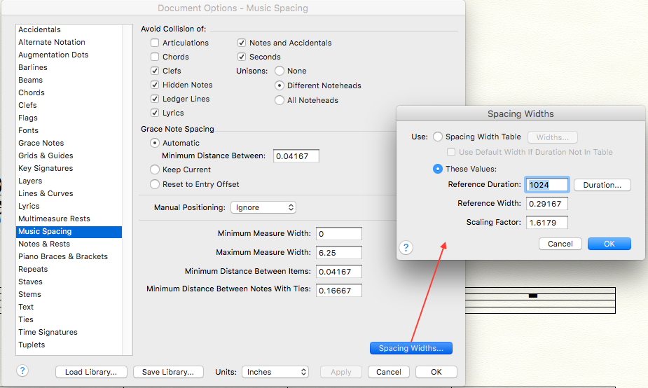Click the Spacing Widths... button
This screenshot has width=648, height=388.
pos(411,348)
